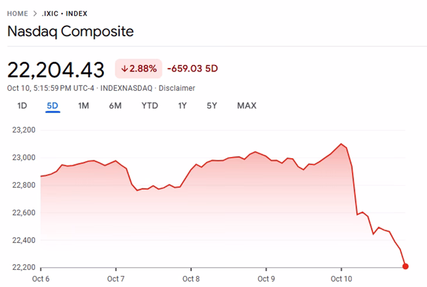Viewport: 427px width, 287px height.
Task: Click the -659.03 5D change text
Action: (192, 69)
